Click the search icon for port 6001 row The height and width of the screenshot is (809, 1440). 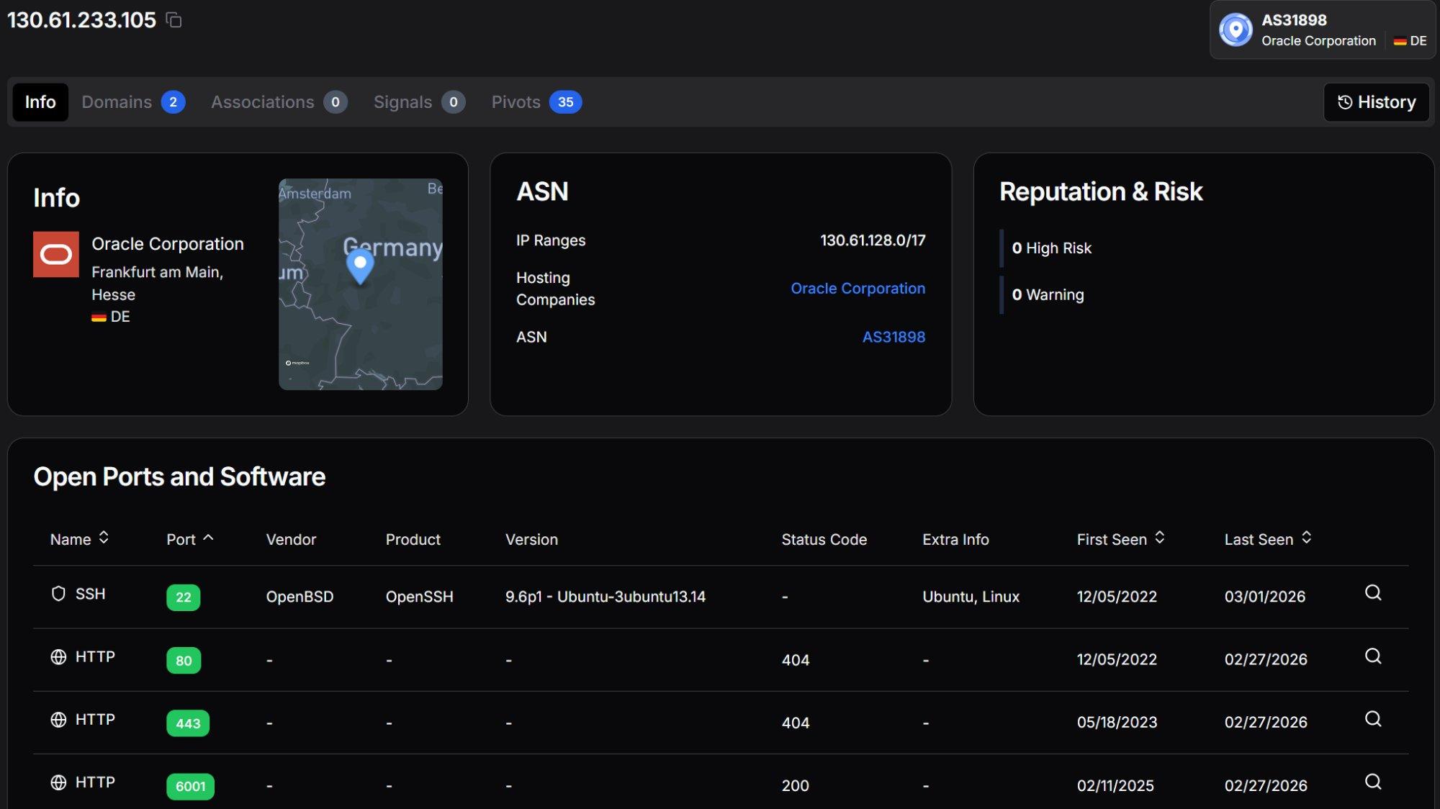1372,782
